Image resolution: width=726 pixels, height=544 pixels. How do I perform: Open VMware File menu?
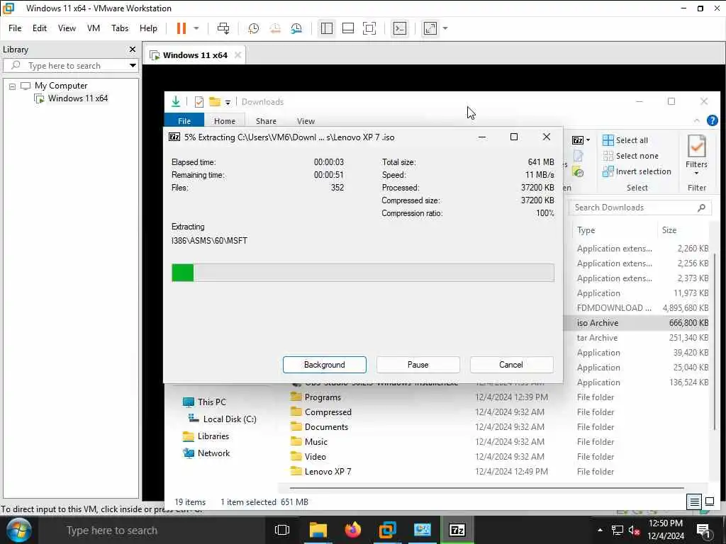point(15,28)
